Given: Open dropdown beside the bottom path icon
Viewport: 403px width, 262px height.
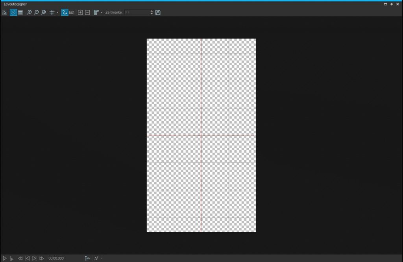Looking at the screenshot, I should pos(102,258).
